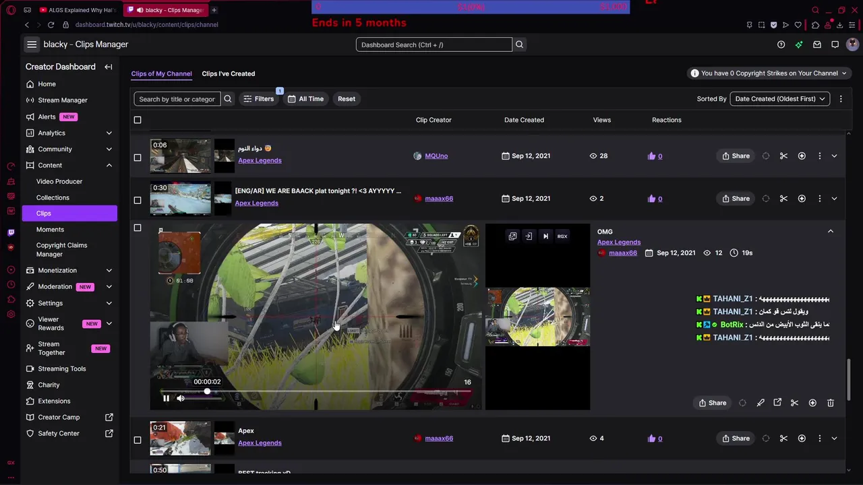The image size is (863, 485).
Task: Open Video Producer in the sidebar
Action: (x=59, y=181)
